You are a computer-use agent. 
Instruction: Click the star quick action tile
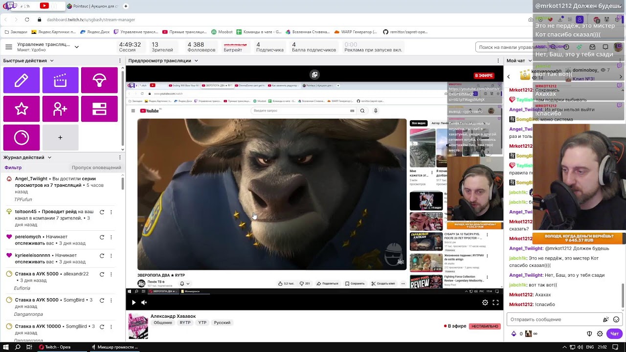22,109
